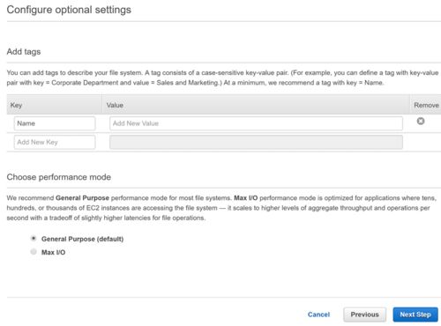Focus the Add New Value field

[x=256, y=123]
